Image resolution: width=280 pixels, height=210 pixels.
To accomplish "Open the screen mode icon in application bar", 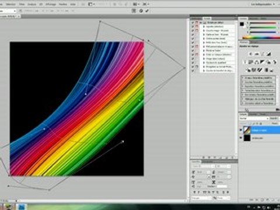I will click(146, 4).
